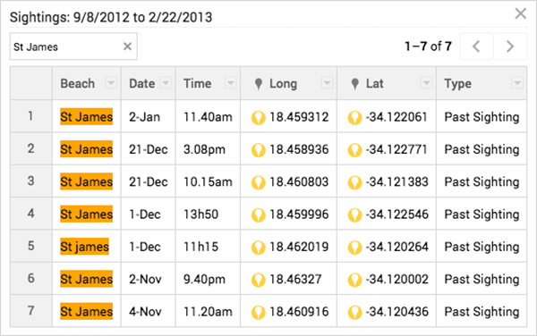Open the Type column dropdown
This screenshot has height=336, width=537.
(517, 83)
